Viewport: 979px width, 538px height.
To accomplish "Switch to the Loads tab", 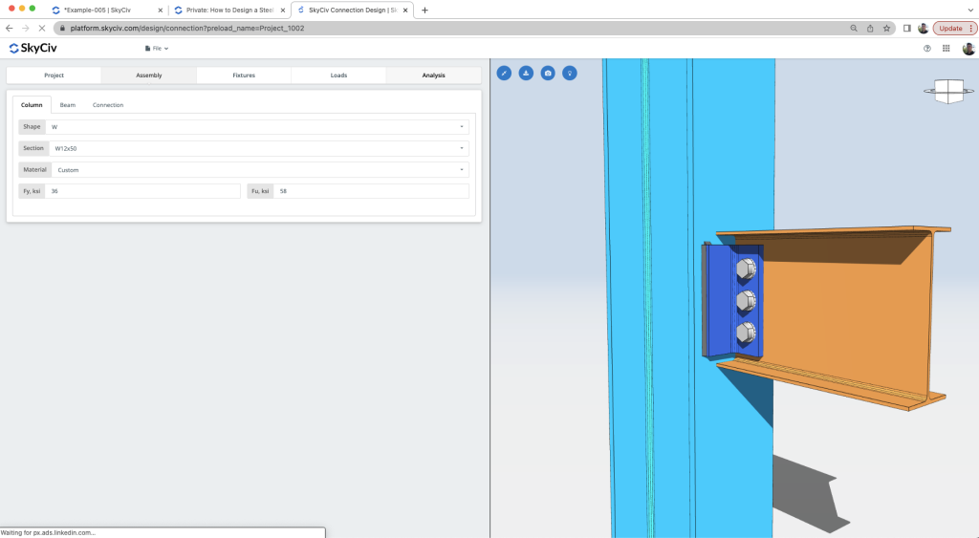I will point(338,75).
